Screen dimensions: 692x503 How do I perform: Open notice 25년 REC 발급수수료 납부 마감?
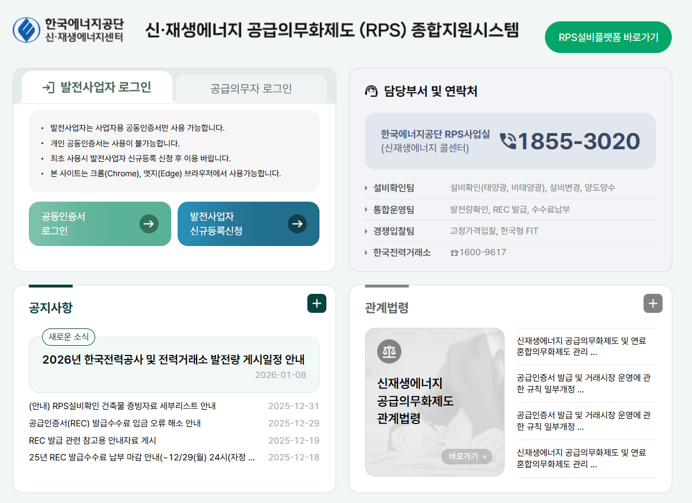point(142,457)
